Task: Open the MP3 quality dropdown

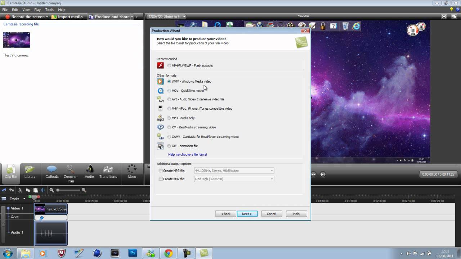Action: 234,171
